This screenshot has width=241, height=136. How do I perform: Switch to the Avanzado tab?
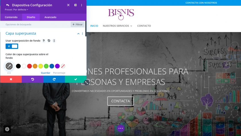coord(50,17)
